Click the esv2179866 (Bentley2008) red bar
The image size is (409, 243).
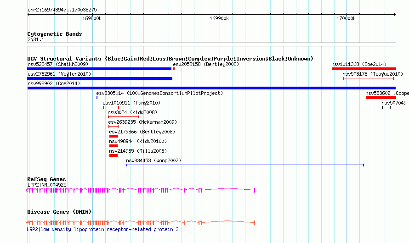pos(114,136)
